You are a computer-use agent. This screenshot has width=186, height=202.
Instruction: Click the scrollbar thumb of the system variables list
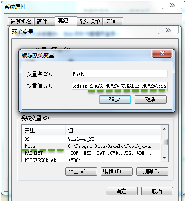point(164,142)
